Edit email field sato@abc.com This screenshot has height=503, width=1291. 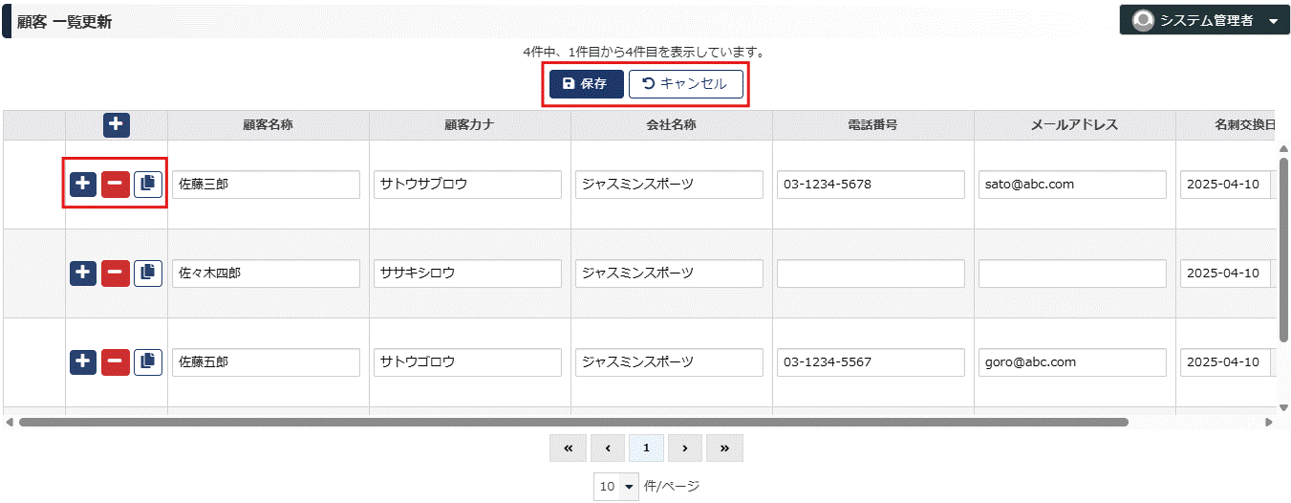point(1072,185)
